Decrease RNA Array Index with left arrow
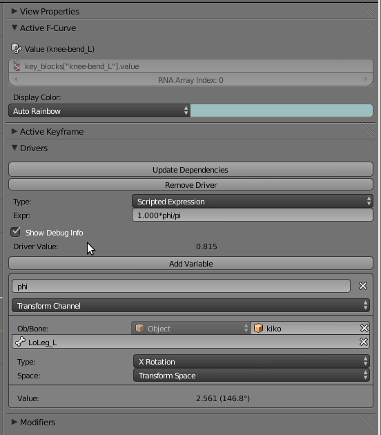This screenshot has width=381, height=435. (16, 79)
